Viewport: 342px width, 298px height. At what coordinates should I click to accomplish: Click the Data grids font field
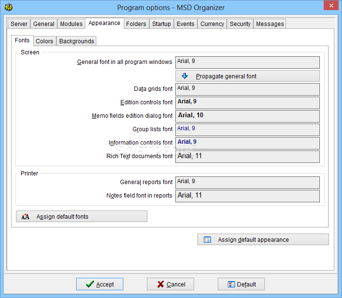click(x=248, y=89)
